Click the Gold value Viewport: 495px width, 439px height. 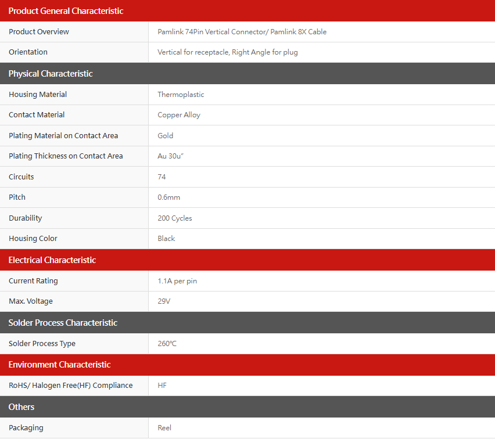[165, 136]
